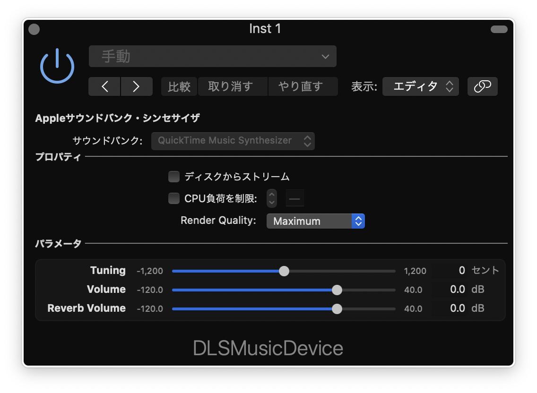This screenshot has height=393, width=537.
Task: Click the chain link icon
Action: (482, 86)
